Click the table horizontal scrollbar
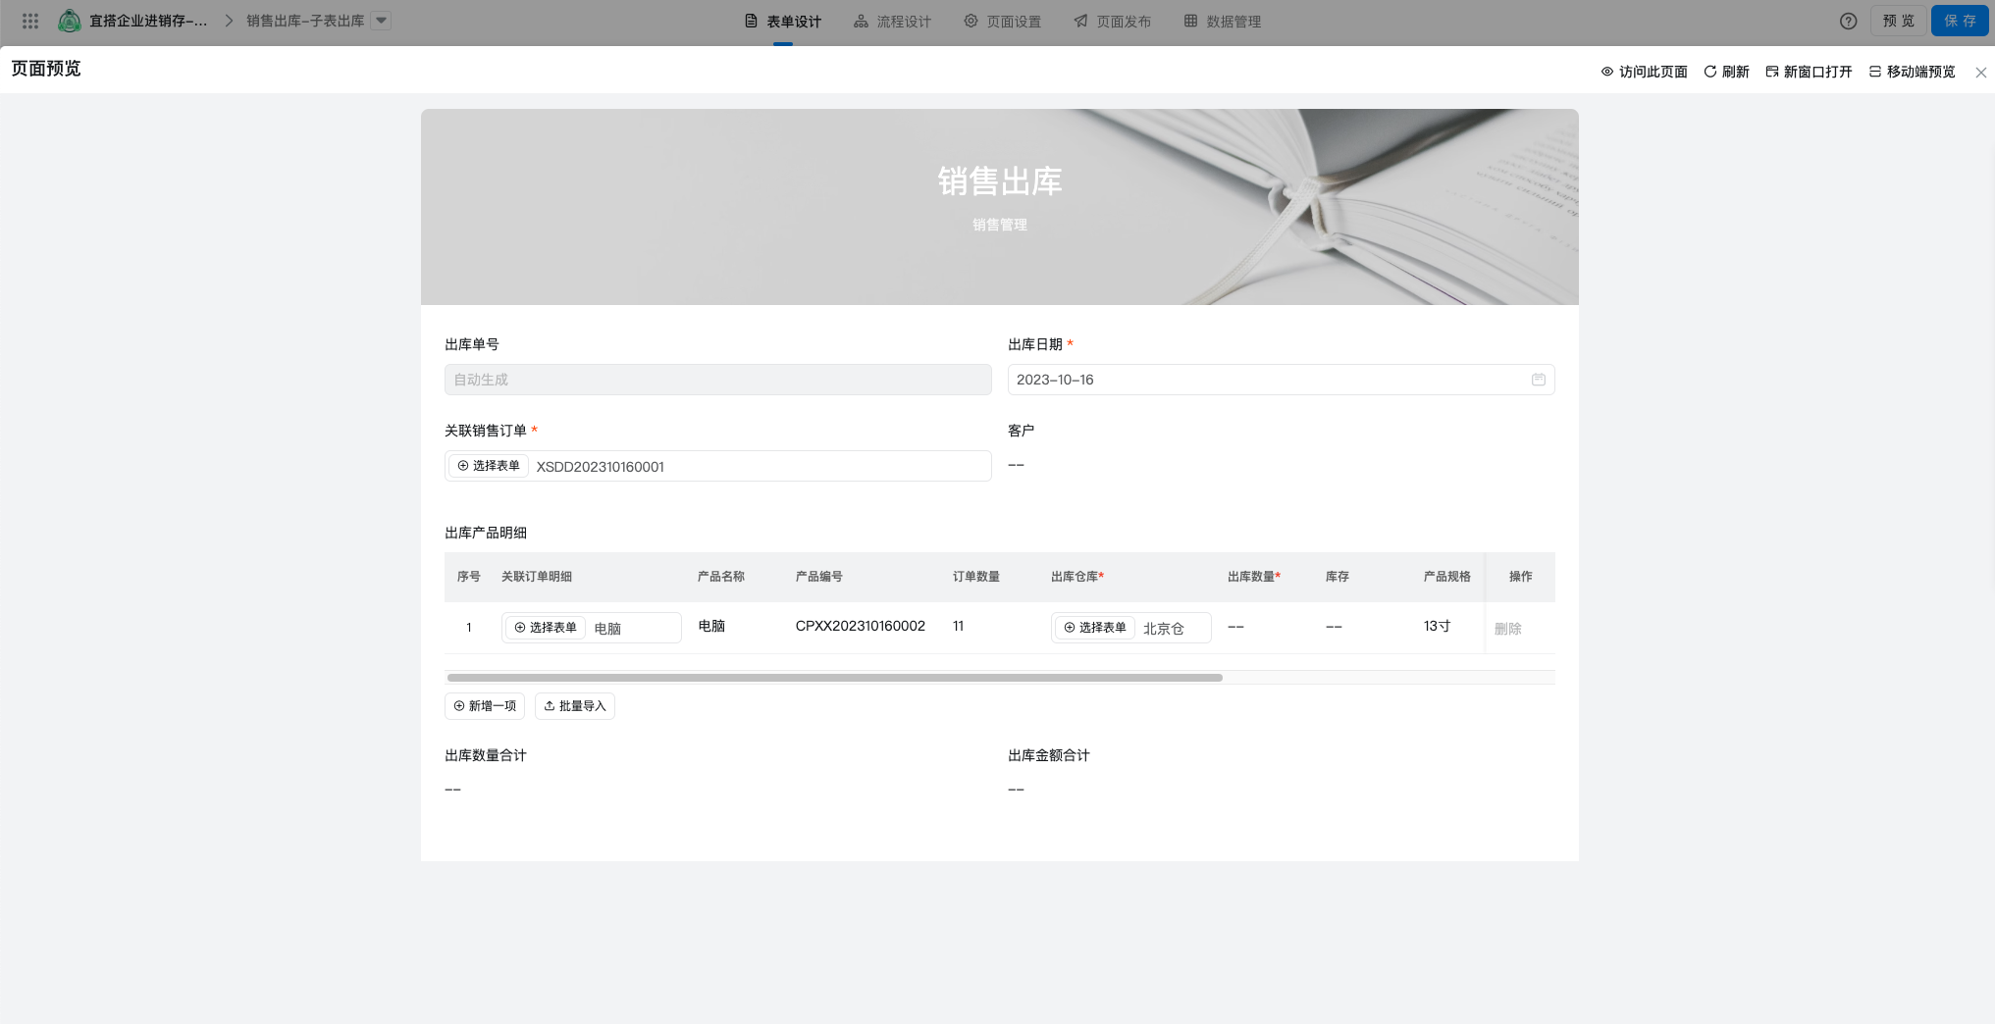The height and width of the screenshot is (1024, 1995). pos(834,678)
